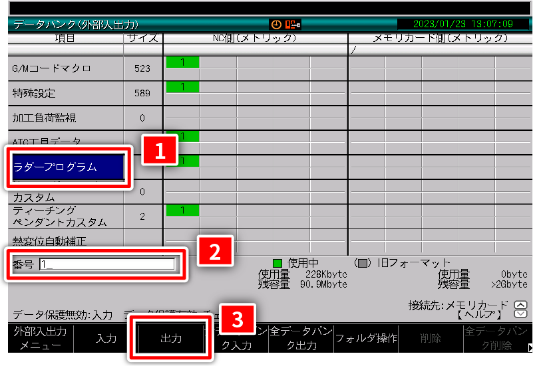Select the 熱変位自動補正 row
Screen dimensions: 533x366
66,240
